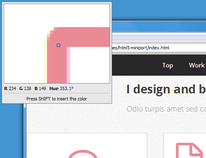
Task: Click the pink circular icon in left card
Action: tap(83, 154)
